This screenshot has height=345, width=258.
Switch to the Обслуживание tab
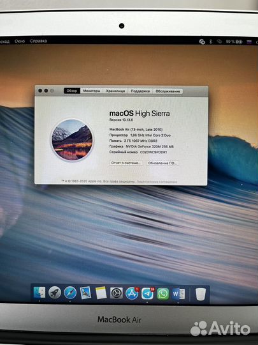coord(168,91)
